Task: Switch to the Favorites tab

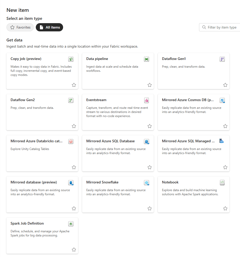Action: pyautogui.click(x=20, y=27)
